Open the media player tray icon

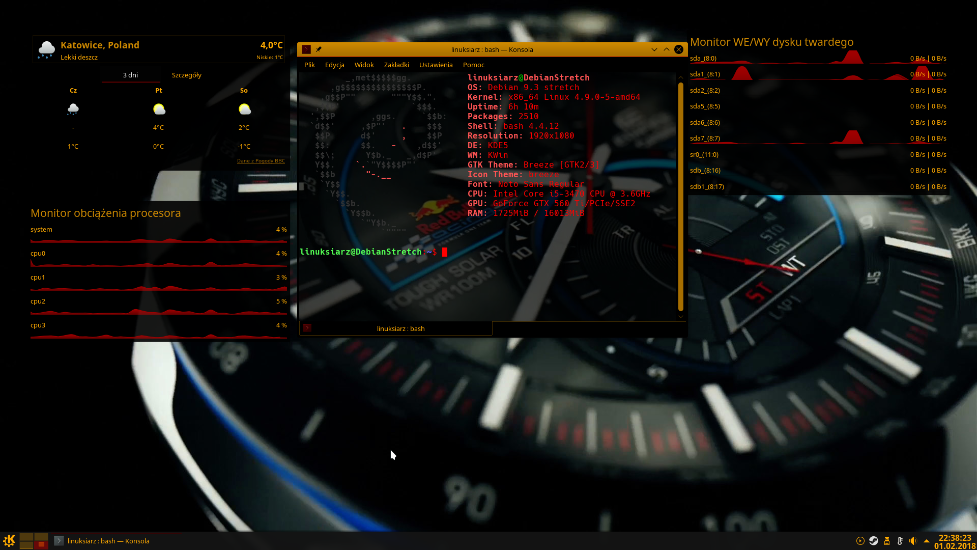pos(860,541)
